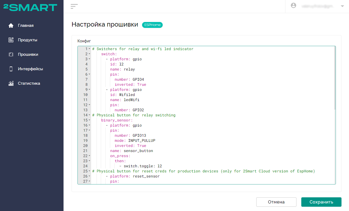The width and height of the screenshot is (349, 211).
Task: Collapse fold arrow on line 3
Action: coord(90,59)
